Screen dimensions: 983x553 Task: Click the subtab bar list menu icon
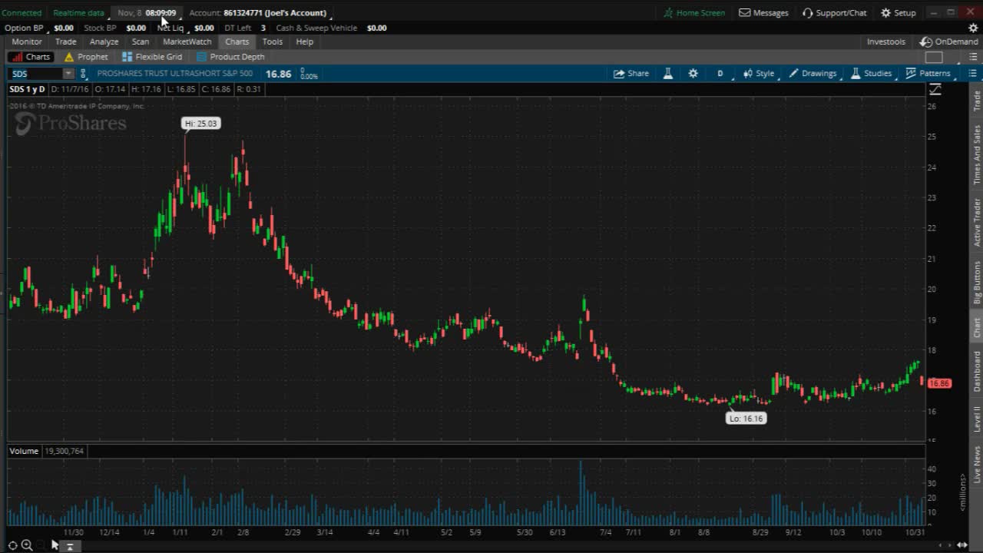[972, 57]
